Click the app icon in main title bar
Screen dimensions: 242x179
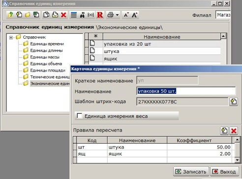coord(5,3)
